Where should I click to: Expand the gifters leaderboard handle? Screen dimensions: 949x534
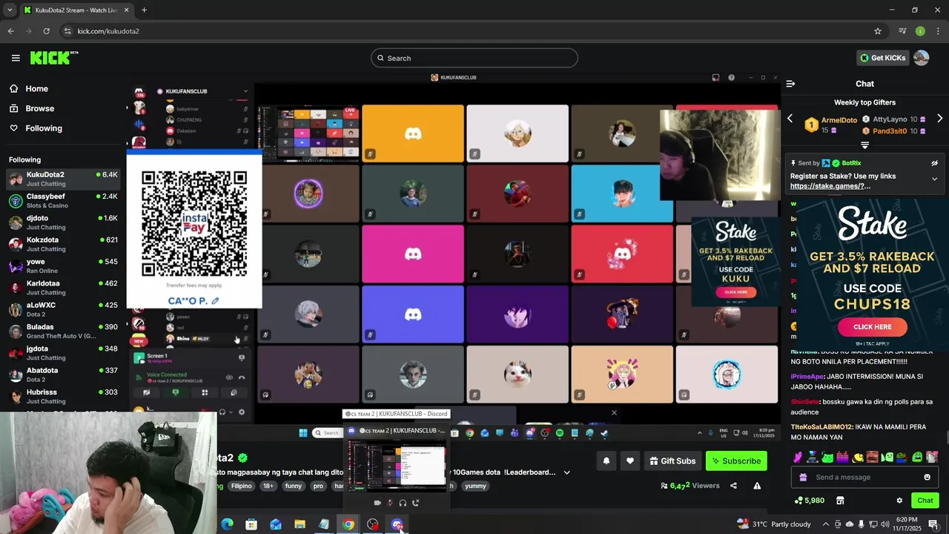click(x=864, y=145)
